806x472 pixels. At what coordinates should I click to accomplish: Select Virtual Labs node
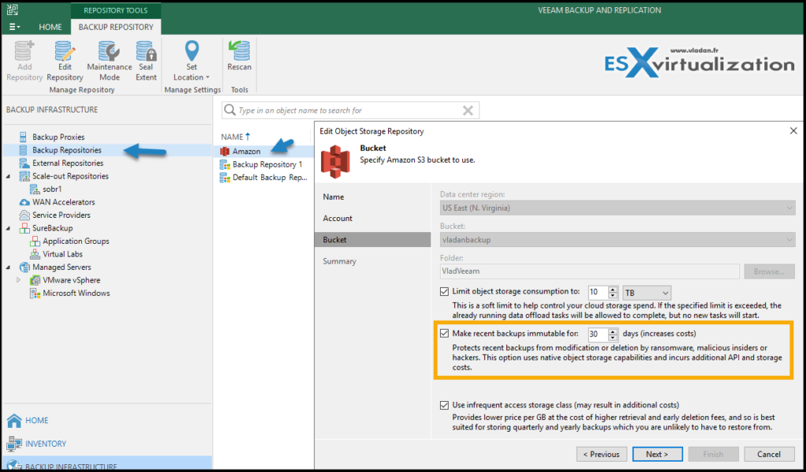(x=63, y=254)
